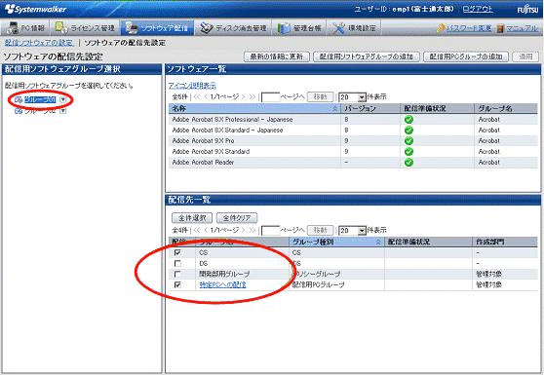Click the password change key icon
This screenshot has height=375, width=544.
441,28
